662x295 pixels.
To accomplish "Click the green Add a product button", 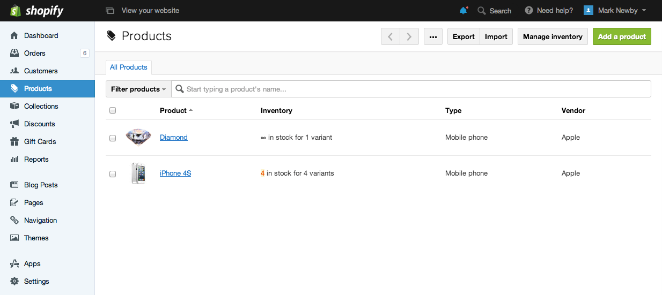I will tap(622, 36).
